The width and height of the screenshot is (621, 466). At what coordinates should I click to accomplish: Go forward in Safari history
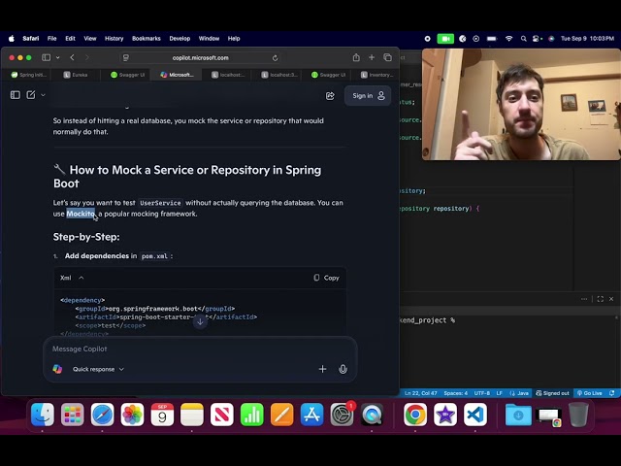tap(86, 57)
